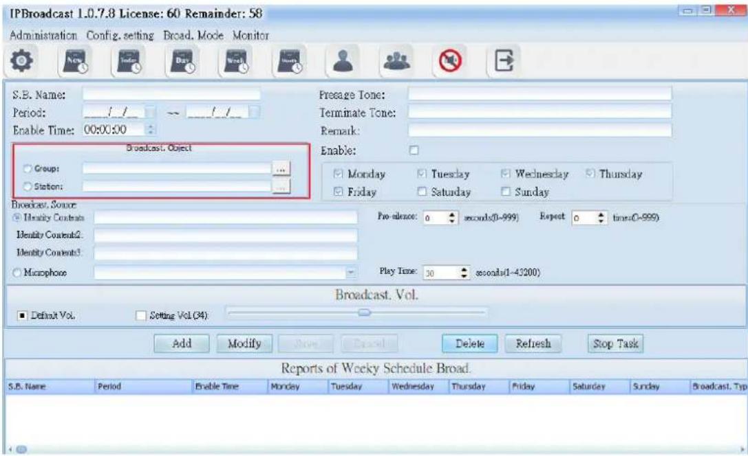Click the Group browse ellipsis button

(281, 169)
